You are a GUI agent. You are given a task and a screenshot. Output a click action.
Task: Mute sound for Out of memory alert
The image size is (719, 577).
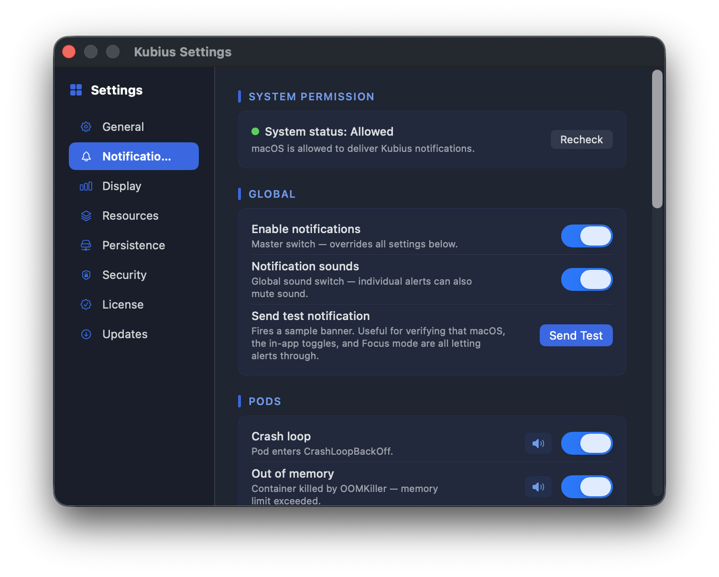tap(538, 487)
